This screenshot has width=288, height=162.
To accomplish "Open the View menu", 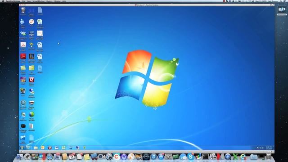I will click(29, 1).
